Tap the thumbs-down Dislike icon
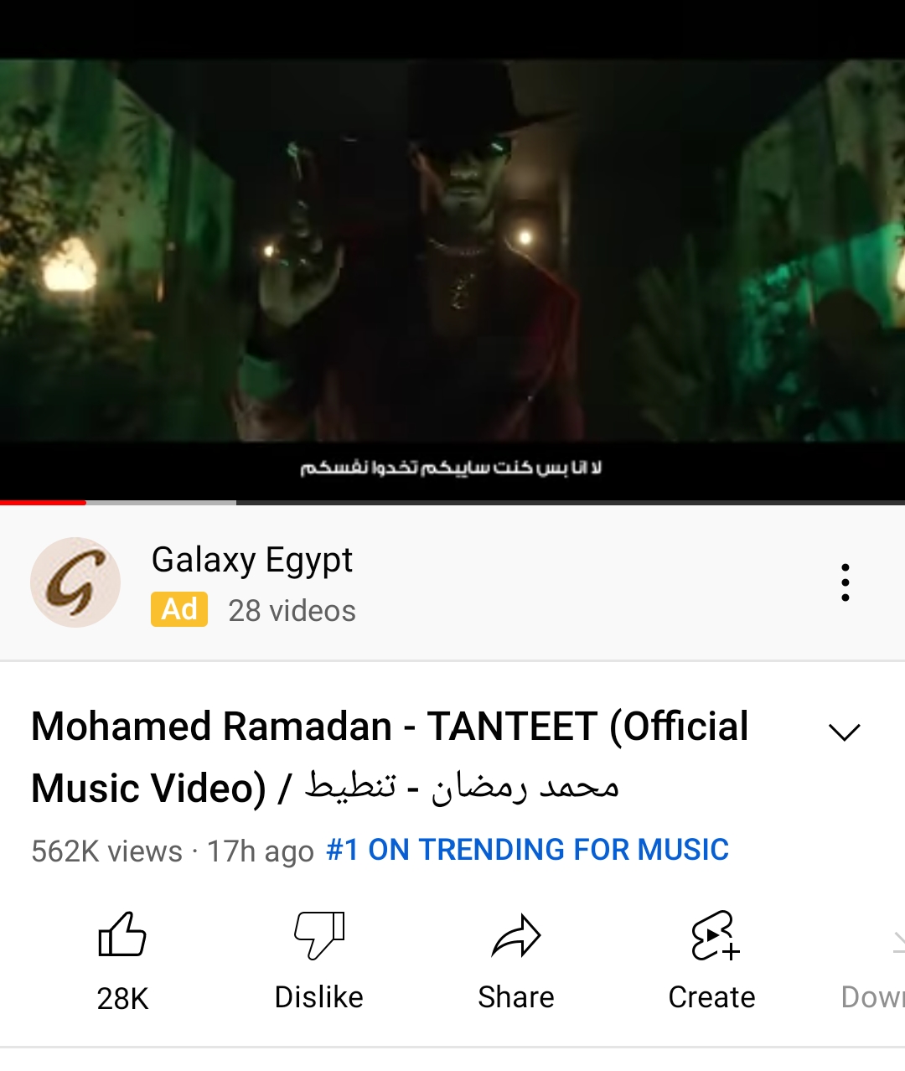Viewport: 905px width, 1071px height. [319, 934]
